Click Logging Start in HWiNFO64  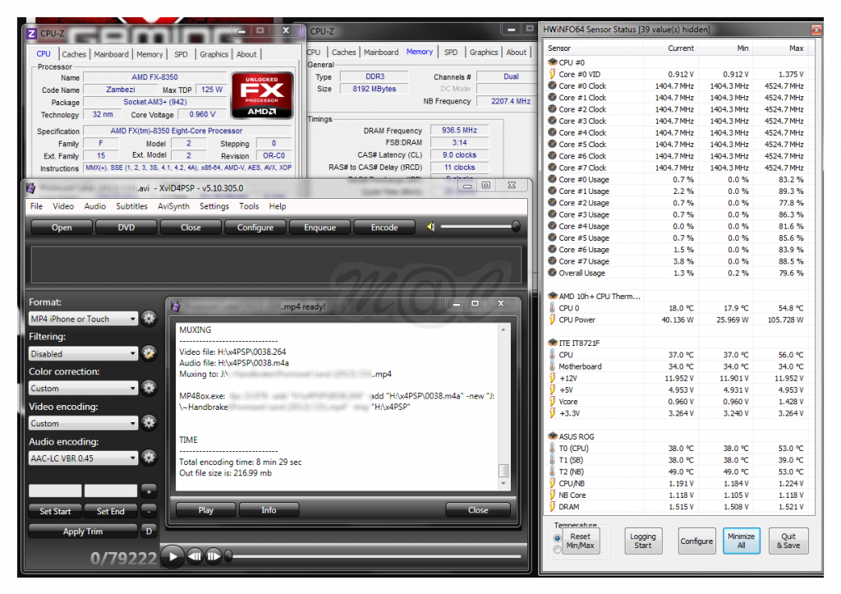pyautogui.click(x=643, y=541)
